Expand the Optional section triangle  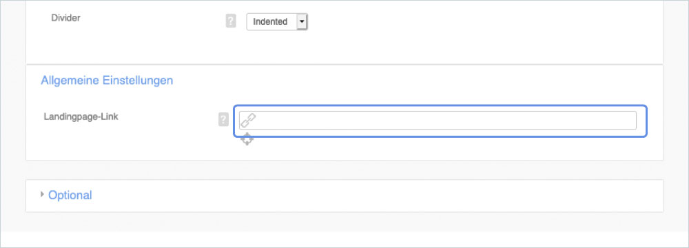(42, 194)
